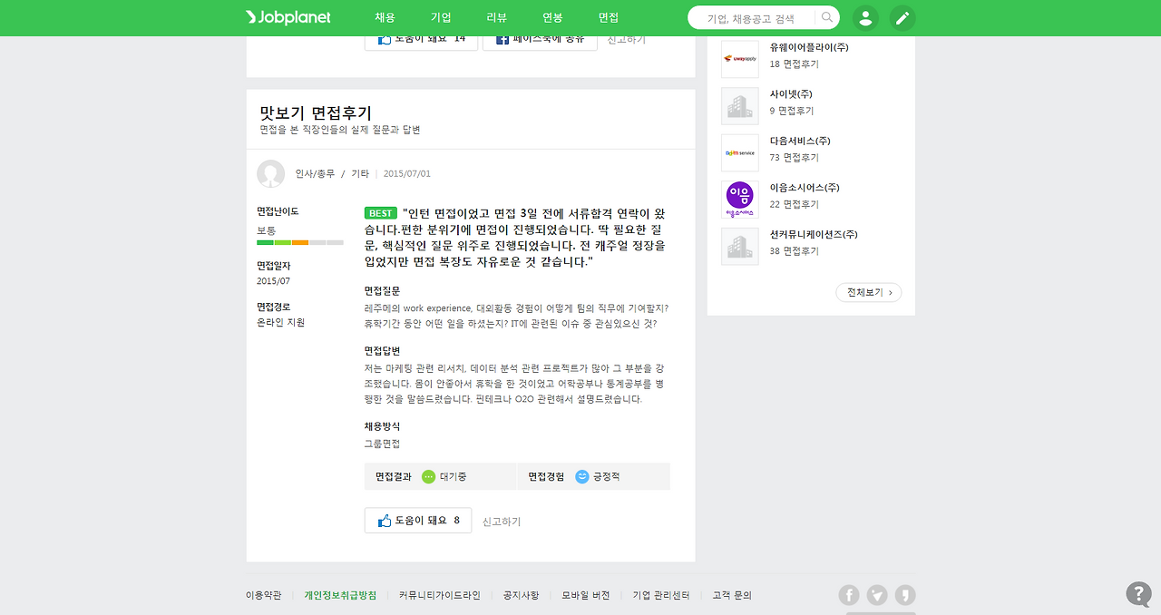Viewport: 1161px width, 615px height.
Task: Click the help question mark icon
Action: [1137, 593]
